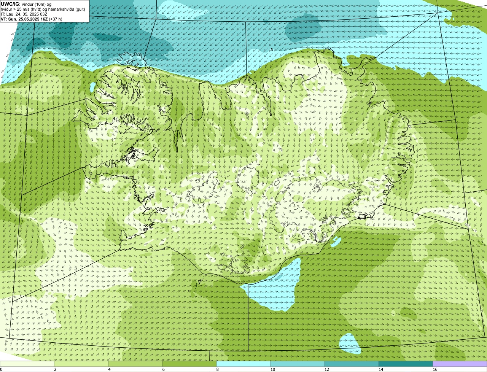Click the '14' tick label on the scale
The width and height of the screenshot is (487, 372).
click(381, 369)
